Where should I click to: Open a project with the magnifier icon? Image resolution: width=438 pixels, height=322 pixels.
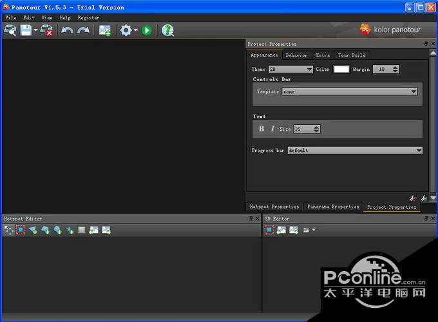pyautogui.click(x=10, y=30)
